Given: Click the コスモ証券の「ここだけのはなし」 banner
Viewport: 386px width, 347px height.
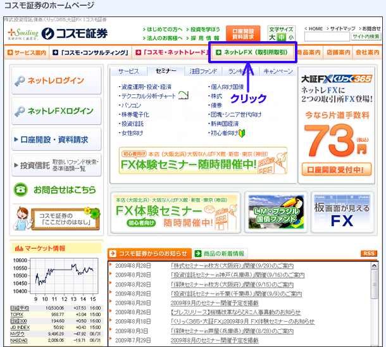Looking at the screenshot, I should [x=65, y=219].
